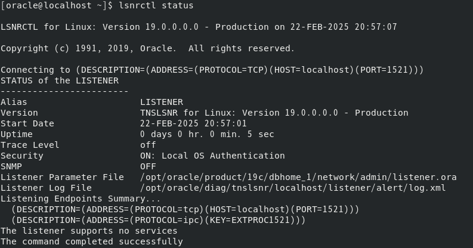Click the 'PROTOCOL=tcp' endpoint description line
This screenshot has height=248, width=473.
pyautogui.click(x=186, y=209)
